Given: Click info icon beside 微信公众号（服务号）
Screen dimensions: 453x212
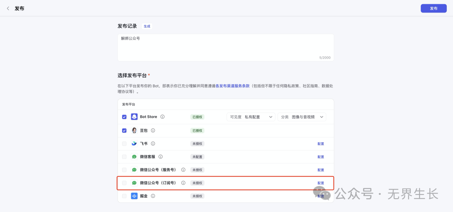Looking at the screenshot, I should coord(183,170).
